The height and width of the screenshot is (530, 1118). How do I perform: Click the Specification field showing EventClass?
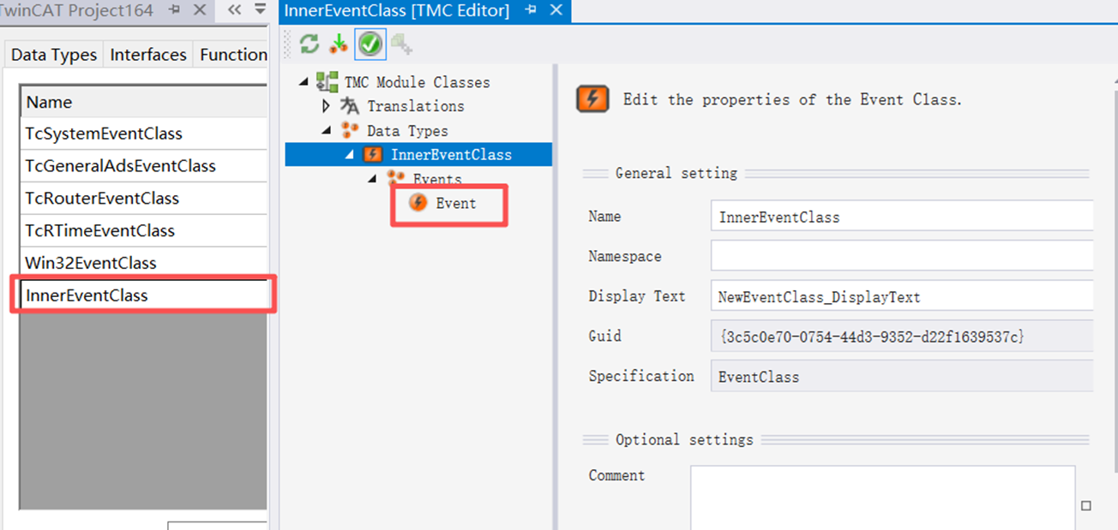(902, 376)
